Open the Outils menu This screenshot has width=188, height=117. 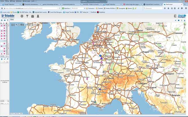coord(33,1)
